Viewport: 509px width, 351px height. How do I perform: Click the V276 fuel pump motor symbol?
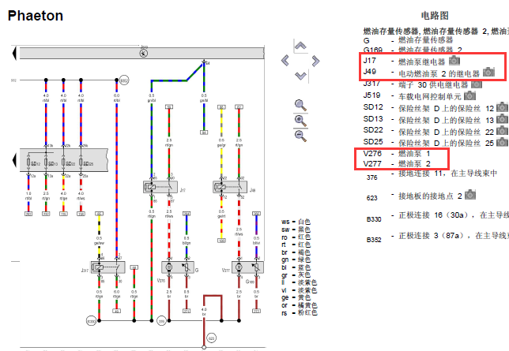tap(169, 267)
